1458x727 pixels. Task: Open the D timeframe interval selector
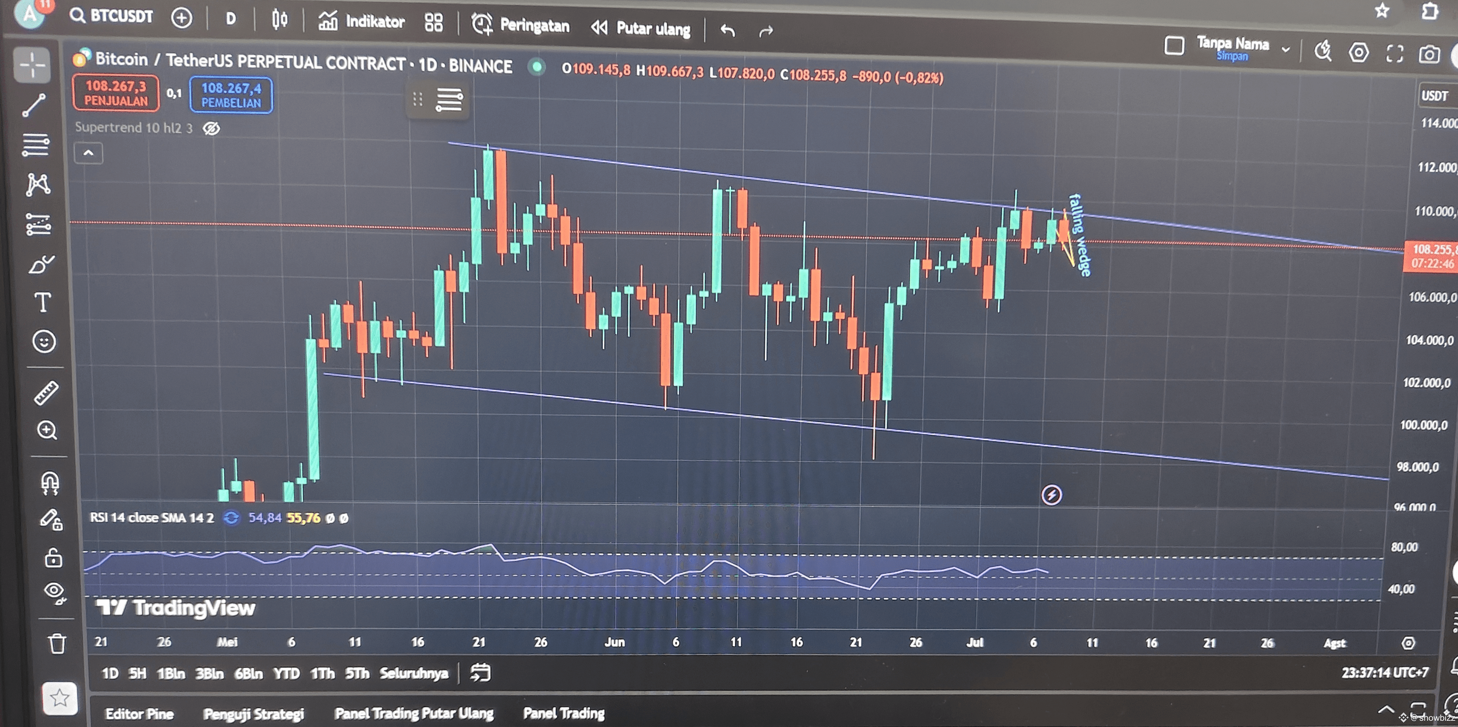coord(230,19)
